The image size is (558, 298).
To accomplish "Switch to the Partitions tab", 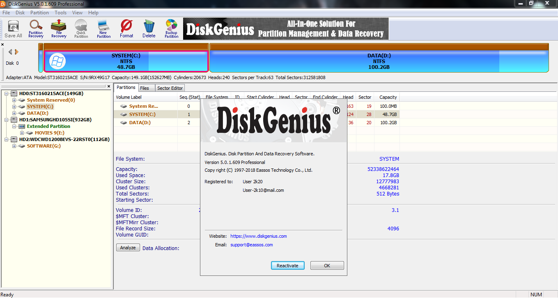I will point(126,87).
